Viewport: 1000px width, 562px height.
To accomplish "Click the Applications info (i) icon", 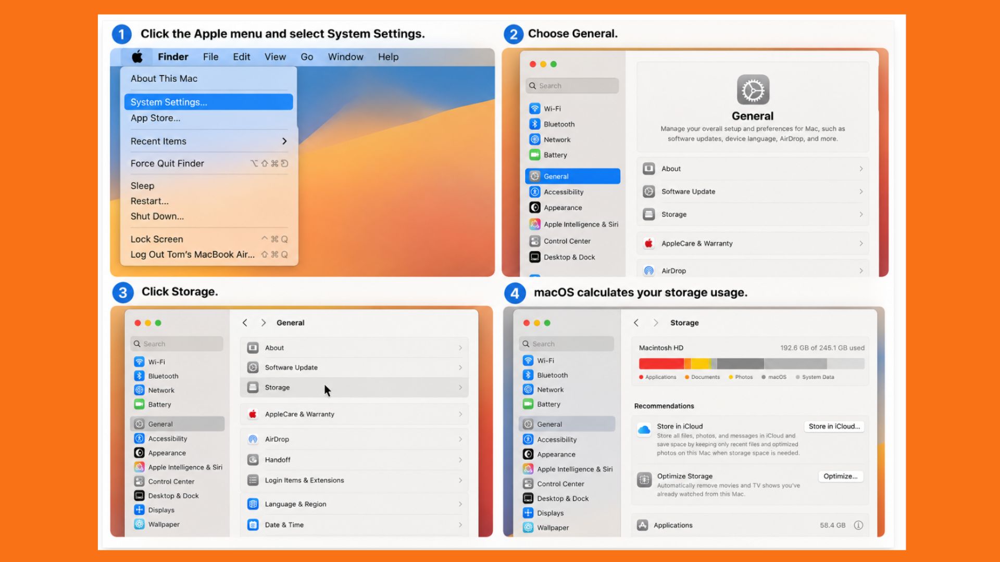I will (x=858, y=526).
